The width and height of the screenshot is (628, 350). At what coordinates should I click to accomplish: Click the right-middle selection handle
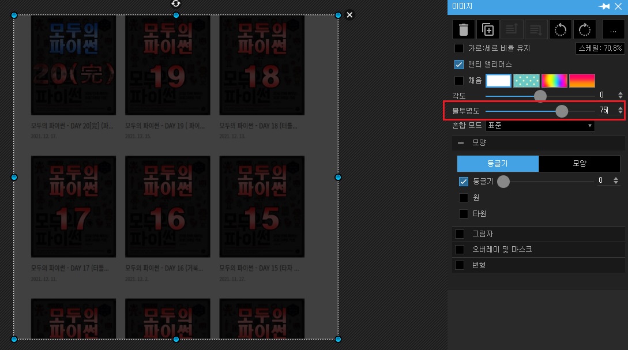tap(338, 178)
